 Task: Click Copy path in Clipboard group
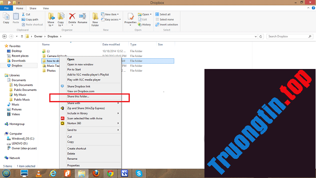click(30, 20)
